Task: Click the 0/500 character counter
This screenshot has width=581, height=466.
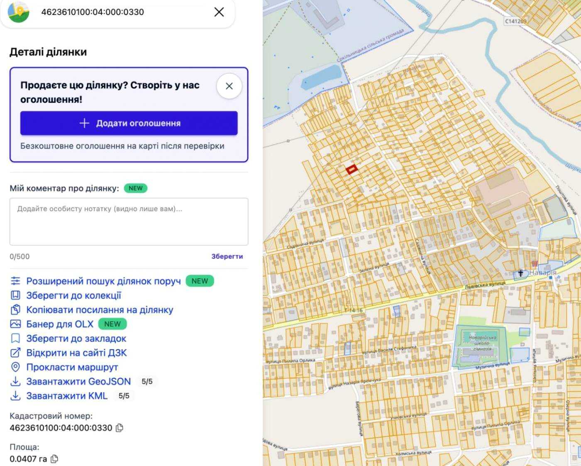Action: pos(20,257)
